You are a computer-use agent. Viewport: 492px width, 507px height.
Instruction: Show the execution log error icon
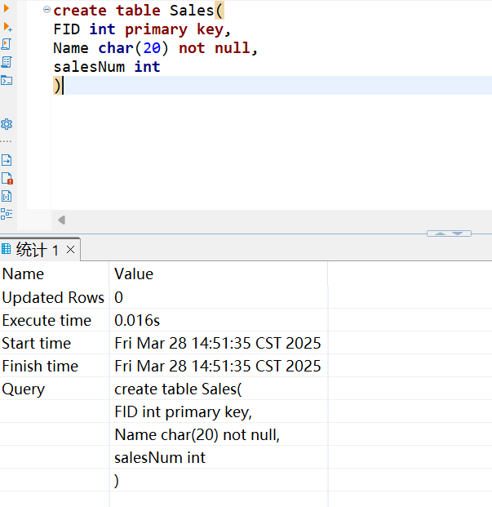point(7,178)
